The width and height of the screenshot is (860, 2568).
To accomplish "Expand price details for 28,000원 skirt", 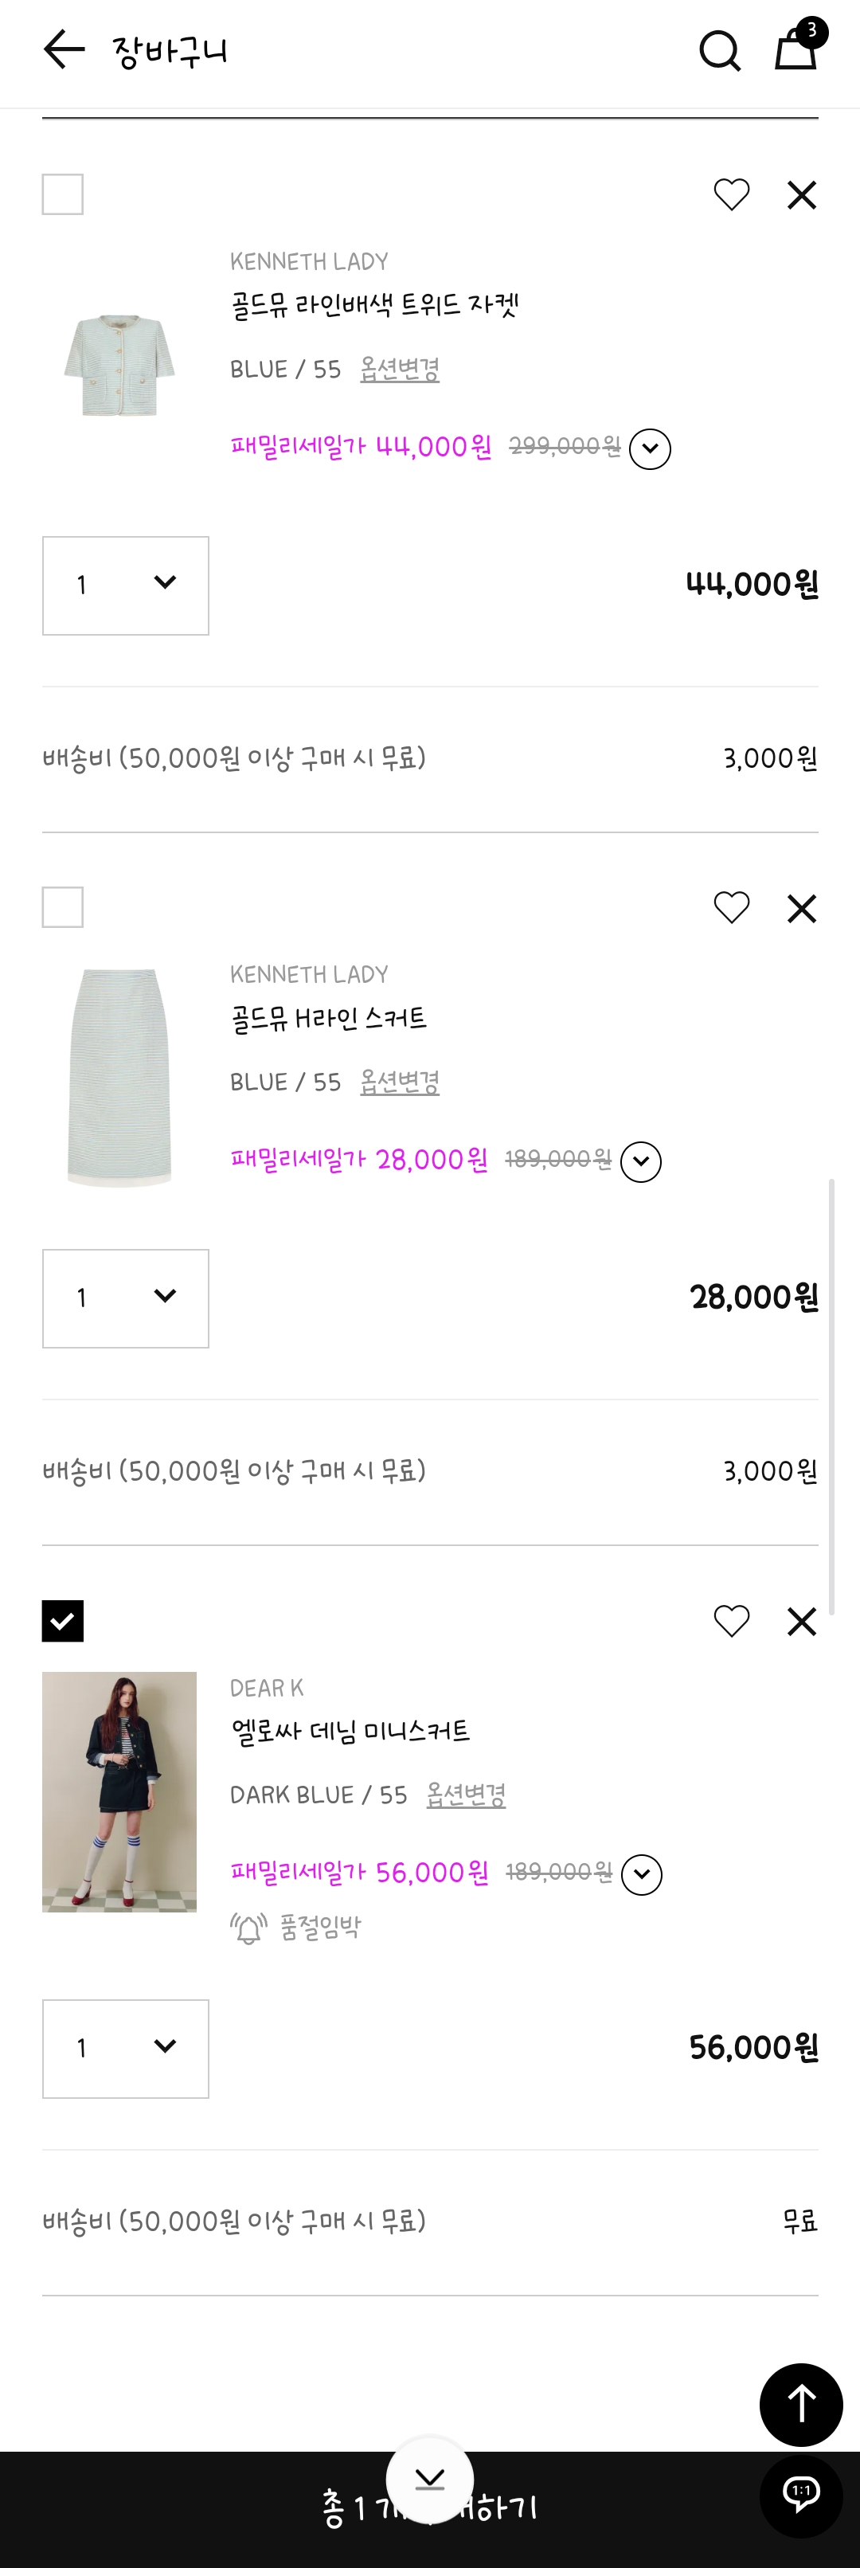I will click(x=641, y=1161).
